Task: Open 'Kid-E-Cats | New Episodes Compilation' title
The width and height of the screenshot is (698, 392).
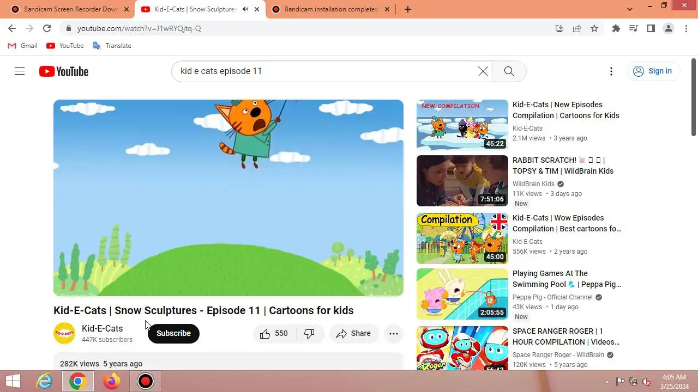Action: (566, 110)
